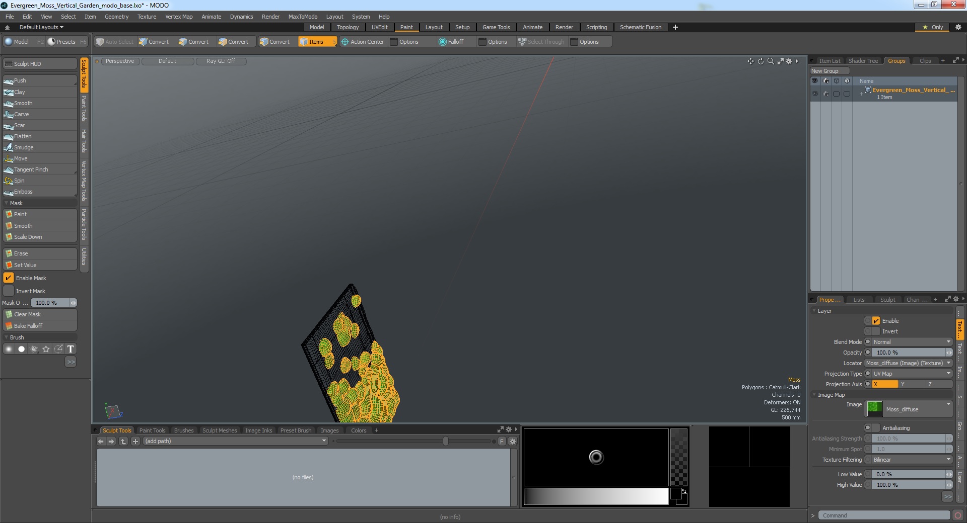967x523 pixels.
Task: Select the Tangent Pinch tool
Action: pos(40,169)
